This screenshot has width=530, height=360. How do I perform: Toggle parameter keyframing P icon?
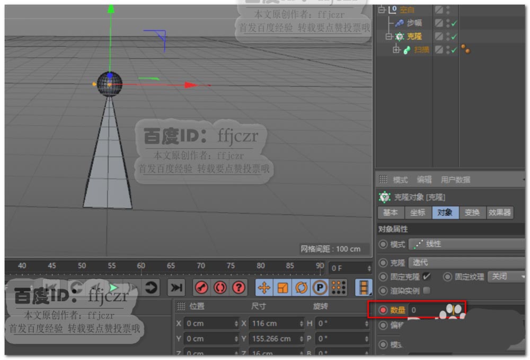[320, 288]
